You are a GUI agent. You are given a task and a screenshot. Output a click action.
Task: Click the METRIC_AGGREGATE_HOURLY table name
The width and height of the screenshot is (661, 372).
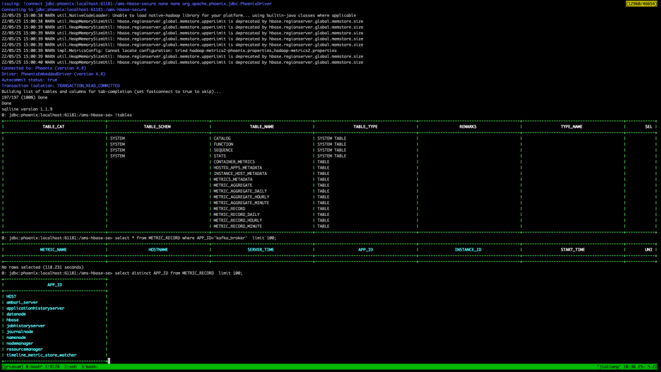242,198
